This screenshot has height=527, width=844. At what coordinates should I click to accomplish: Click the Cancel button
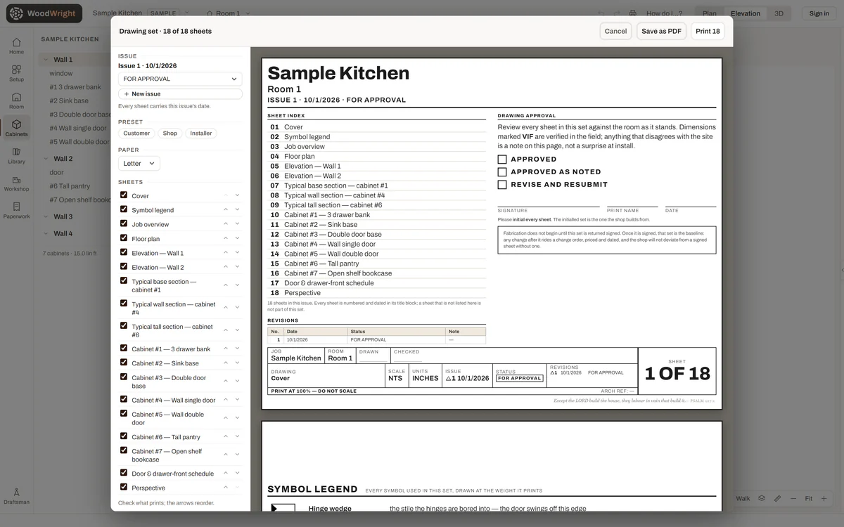[x=615, y=31]
